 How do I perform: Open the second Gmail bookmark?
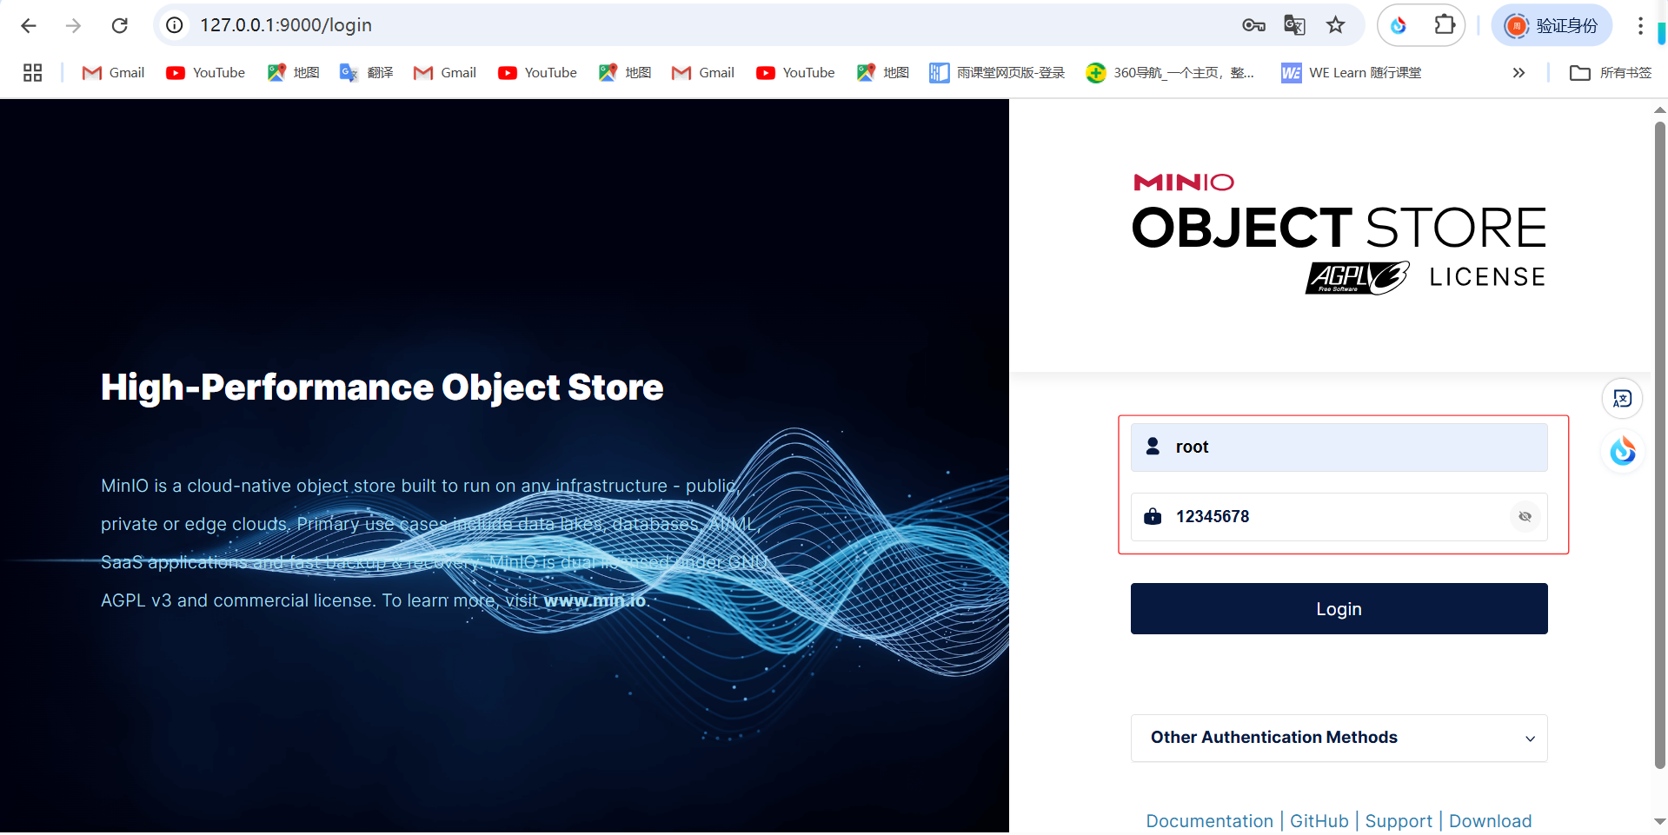coord(445,73)
